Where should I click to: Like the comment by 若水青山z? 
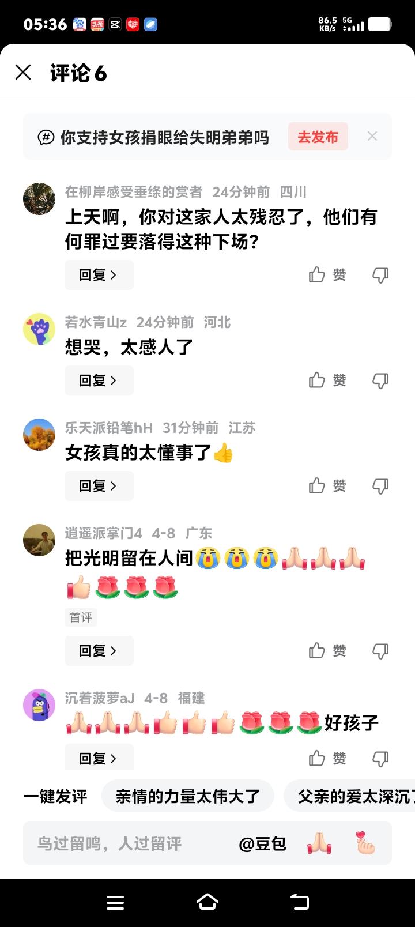pyautogui.click(x=327, y=380)
